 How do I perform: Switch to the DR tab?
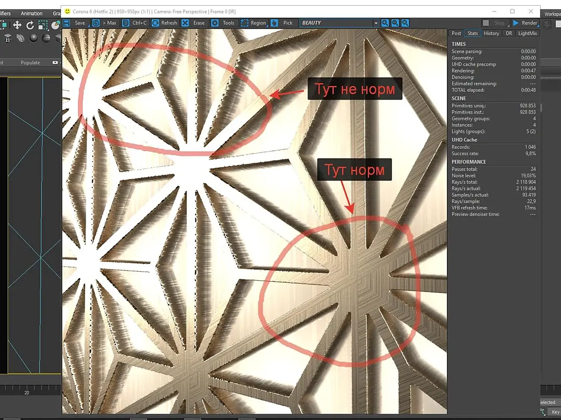point(509,33)
